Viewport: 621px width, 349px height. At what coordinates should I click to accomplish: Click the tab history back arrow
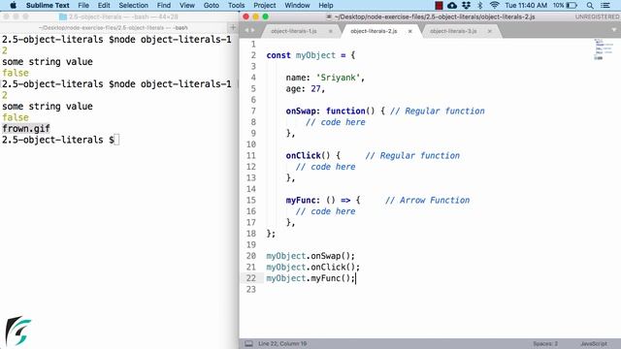point(245,30)
